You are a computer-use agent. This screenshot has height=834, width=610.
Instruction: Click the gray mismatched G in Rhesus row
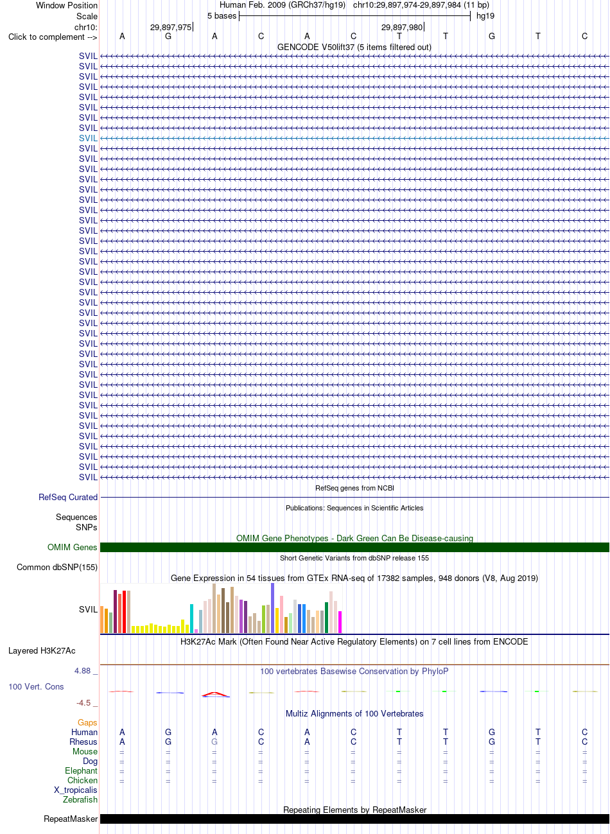click(x=214, y=742)
